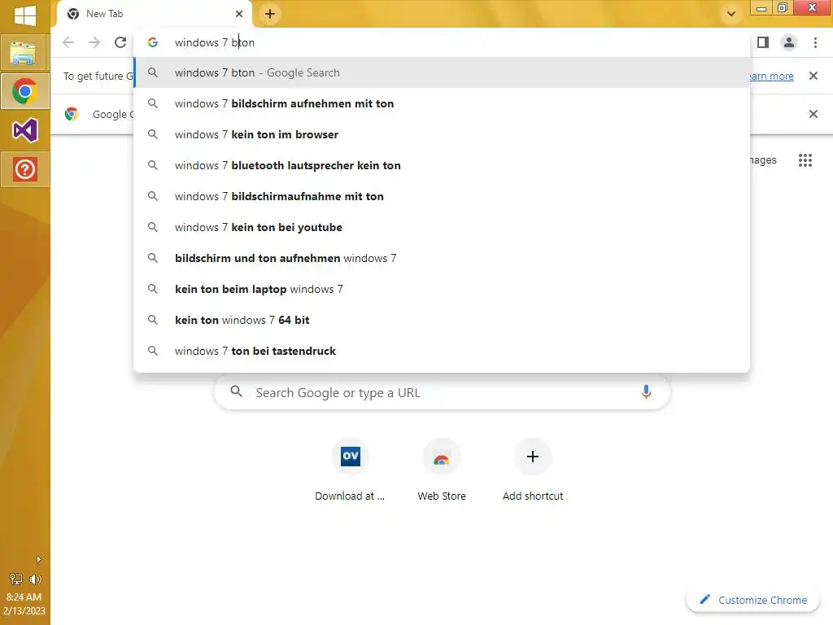Screen dimensions: 833x625
Task: Go forward using the forward arrow
Action: pos(94,42)
